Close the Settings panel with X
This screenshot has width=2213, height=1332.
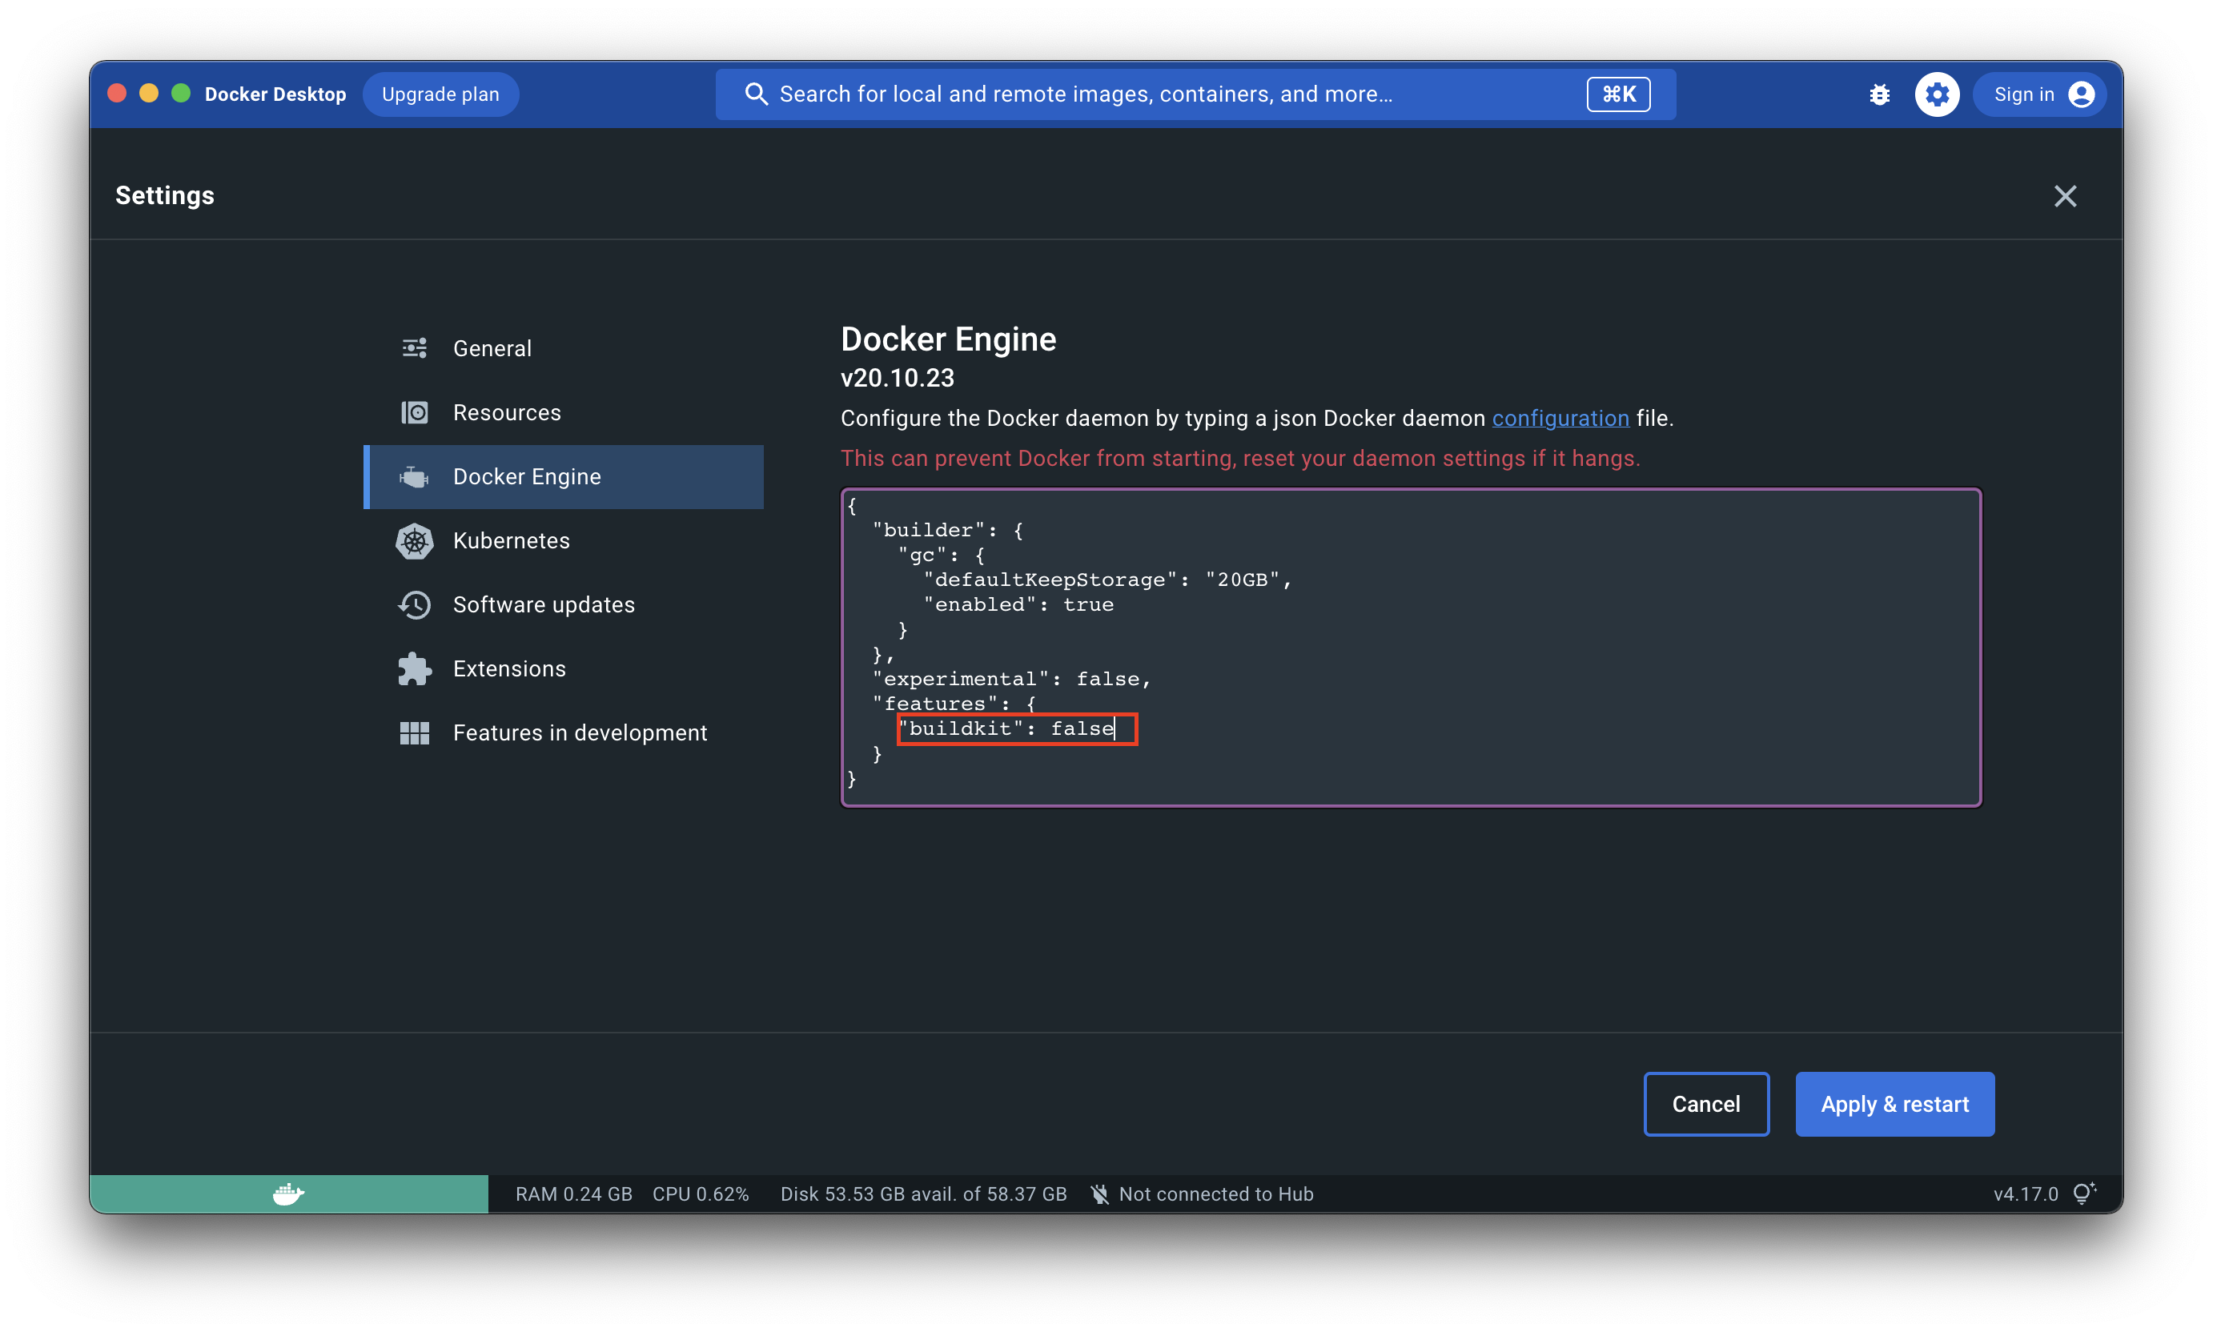coord(2065,195)
